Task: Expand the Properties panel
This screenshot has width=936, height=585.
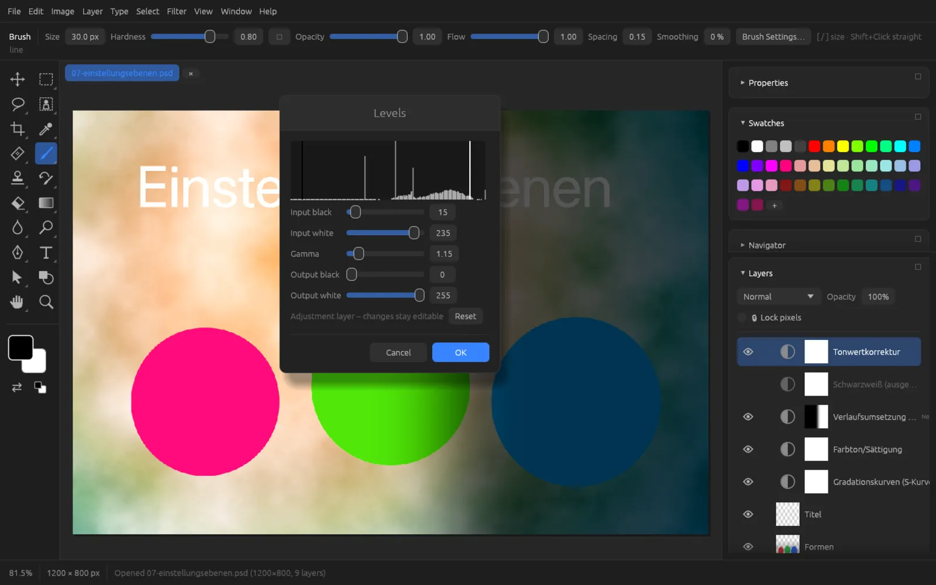Action: coord(742,83)
